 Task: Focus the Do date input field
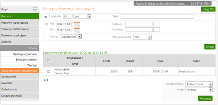[63, 30]
